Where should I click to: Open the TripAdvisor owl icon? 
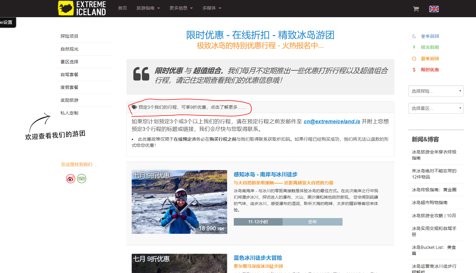[82, 179]
